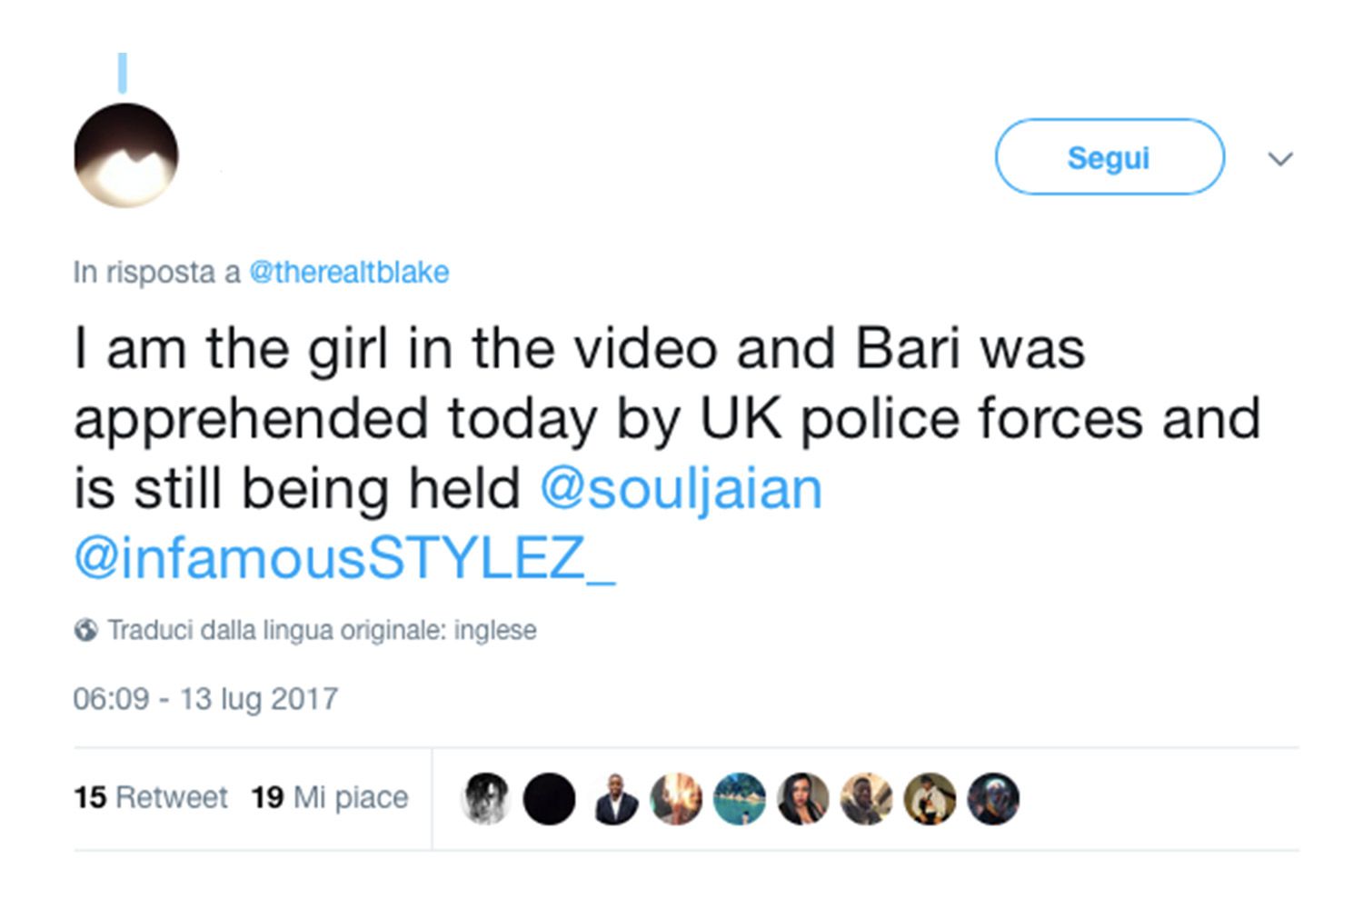
Task: Select the black-and-white sketch liker avatar
Action: click(x=486, y=799)
